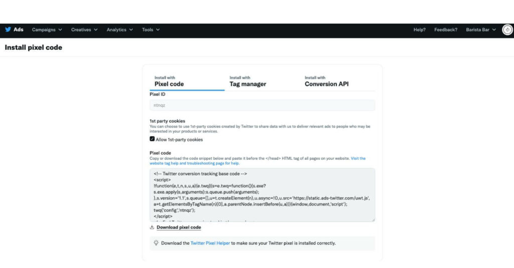Image resolution: width=514 pixels, height=268 pixels.
Task: Open the Creatives dropdown menu
Action: (84, 30)
